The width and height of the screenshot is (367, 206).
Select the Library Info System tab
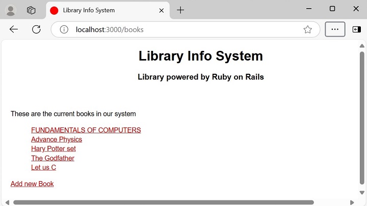[x=108, y=10]
